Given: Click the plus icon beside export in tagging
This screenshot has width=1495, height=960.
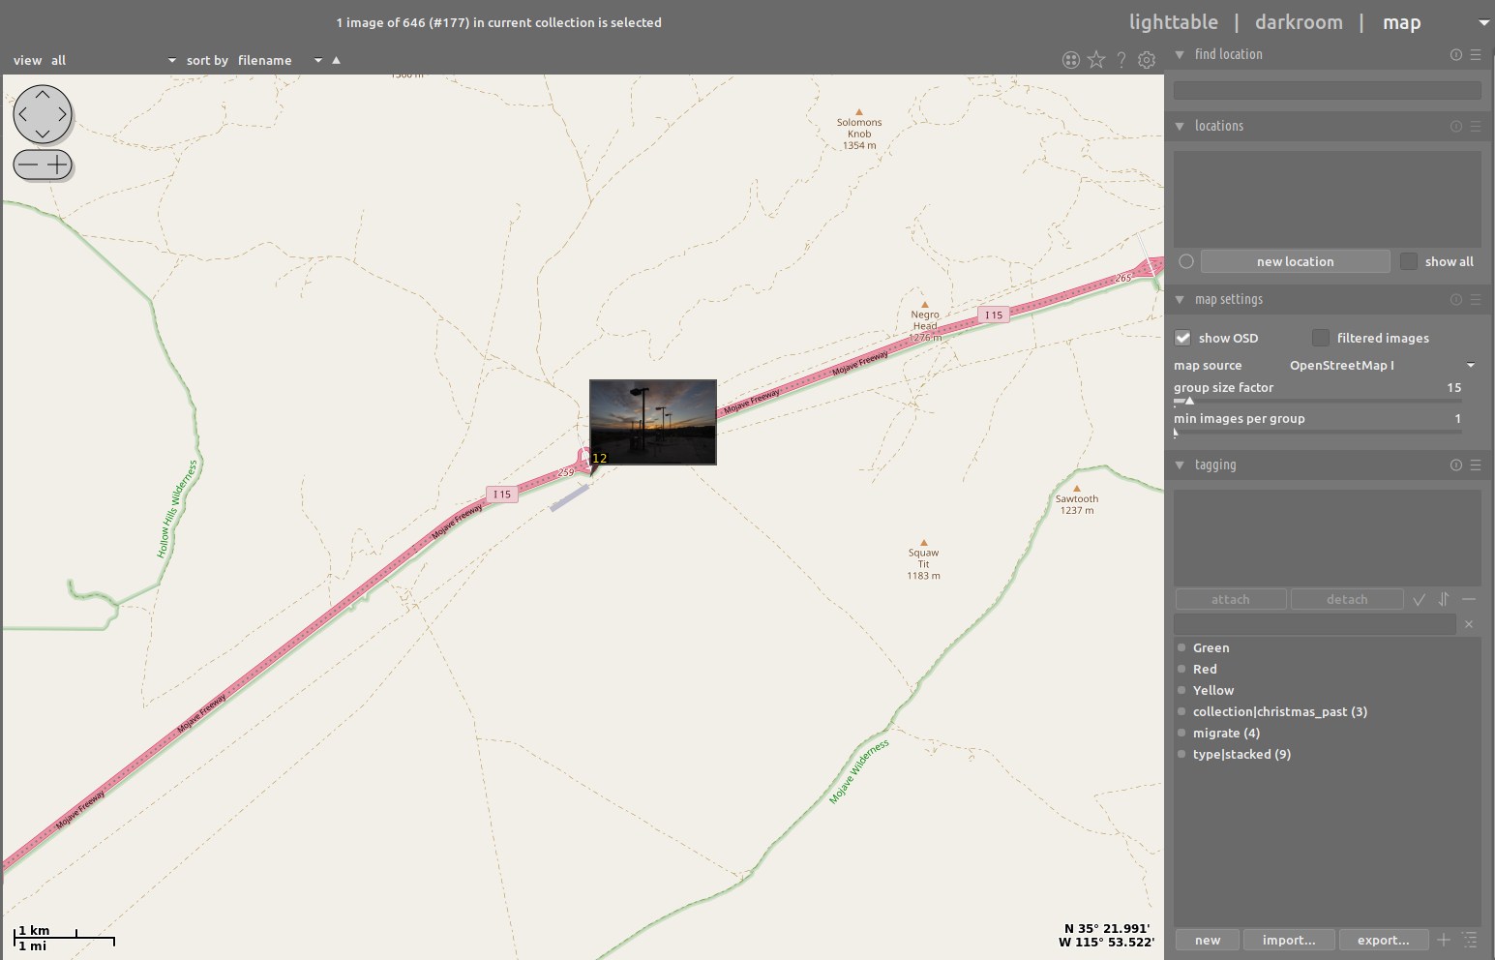Looking at the screenshot, I should pos(1444,940).
